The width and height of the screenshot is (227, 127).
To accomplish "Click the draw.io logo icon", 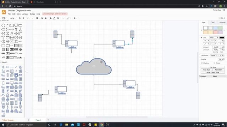I will pos(4,12).
